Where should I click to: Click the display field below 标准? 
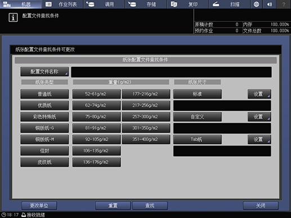pyautogui.click(x=222, y=106)
